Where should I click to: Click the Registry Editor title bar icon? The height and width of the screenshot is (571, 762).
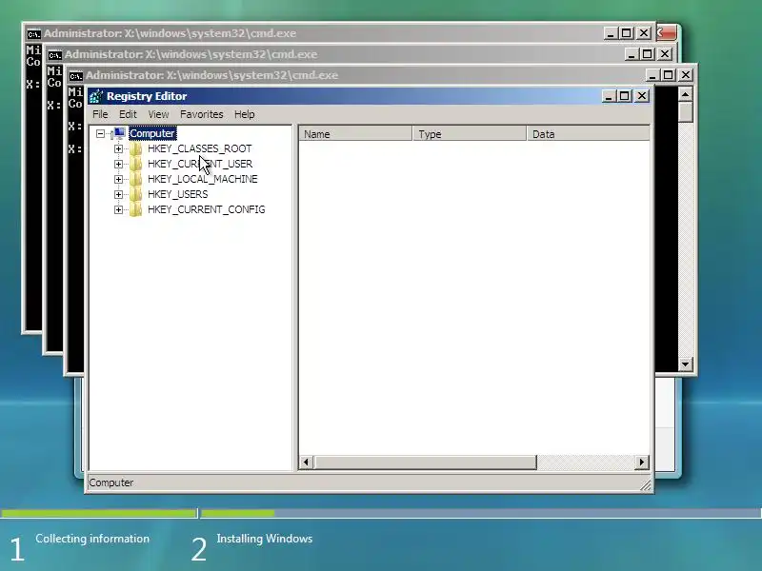coord(96,96)
